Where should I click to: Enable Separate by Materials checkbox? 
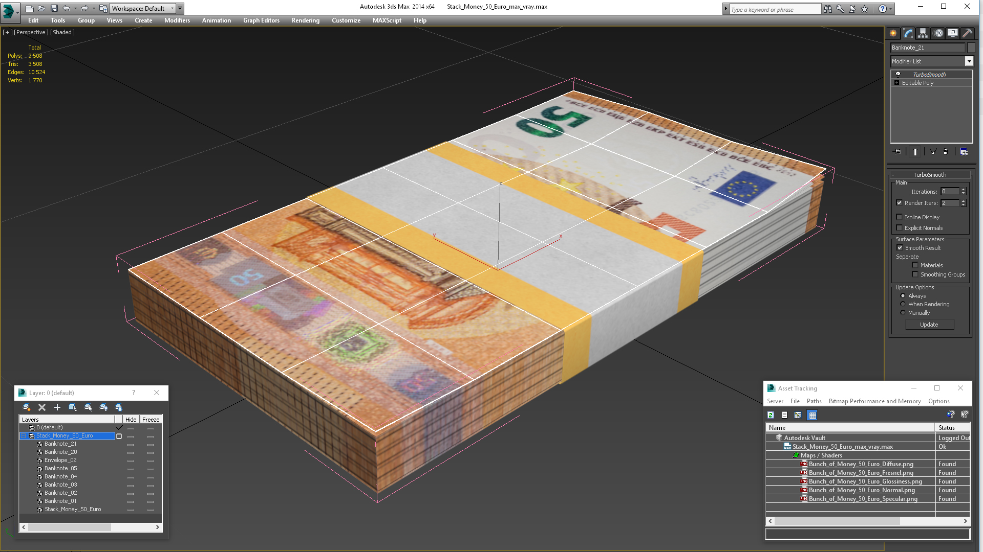pos(915,265)
